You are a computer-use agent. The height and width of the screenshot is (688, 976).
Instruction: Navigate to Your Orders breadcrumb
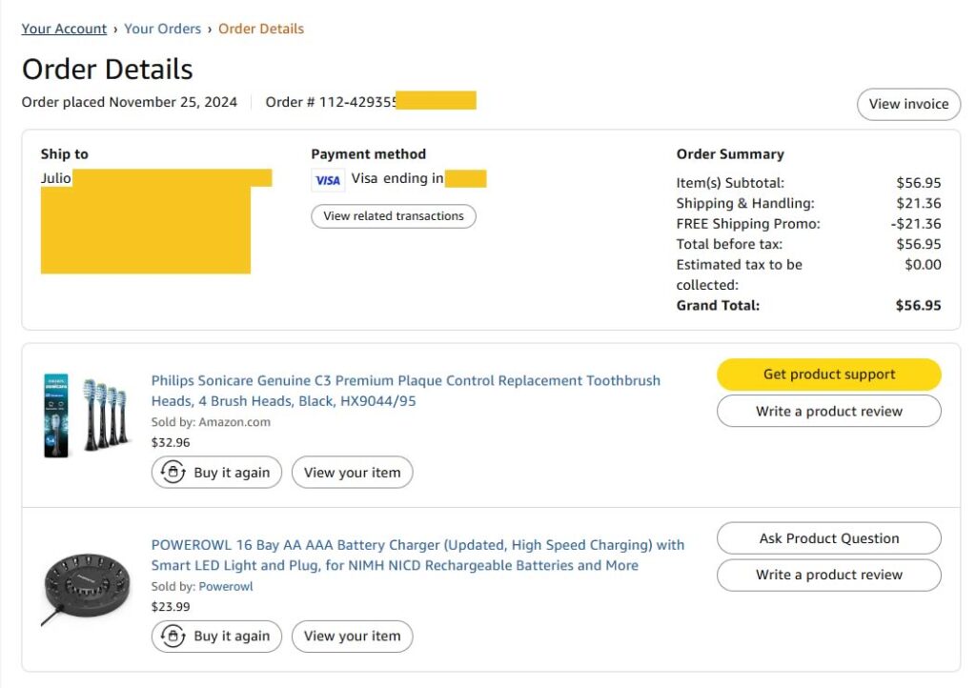(x=162, y=29)
